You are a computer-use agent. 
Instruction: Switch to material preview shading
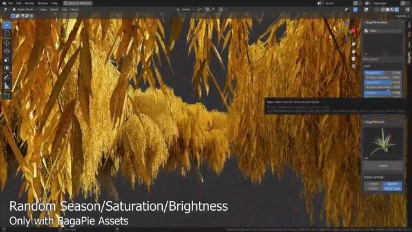[392, 10]
